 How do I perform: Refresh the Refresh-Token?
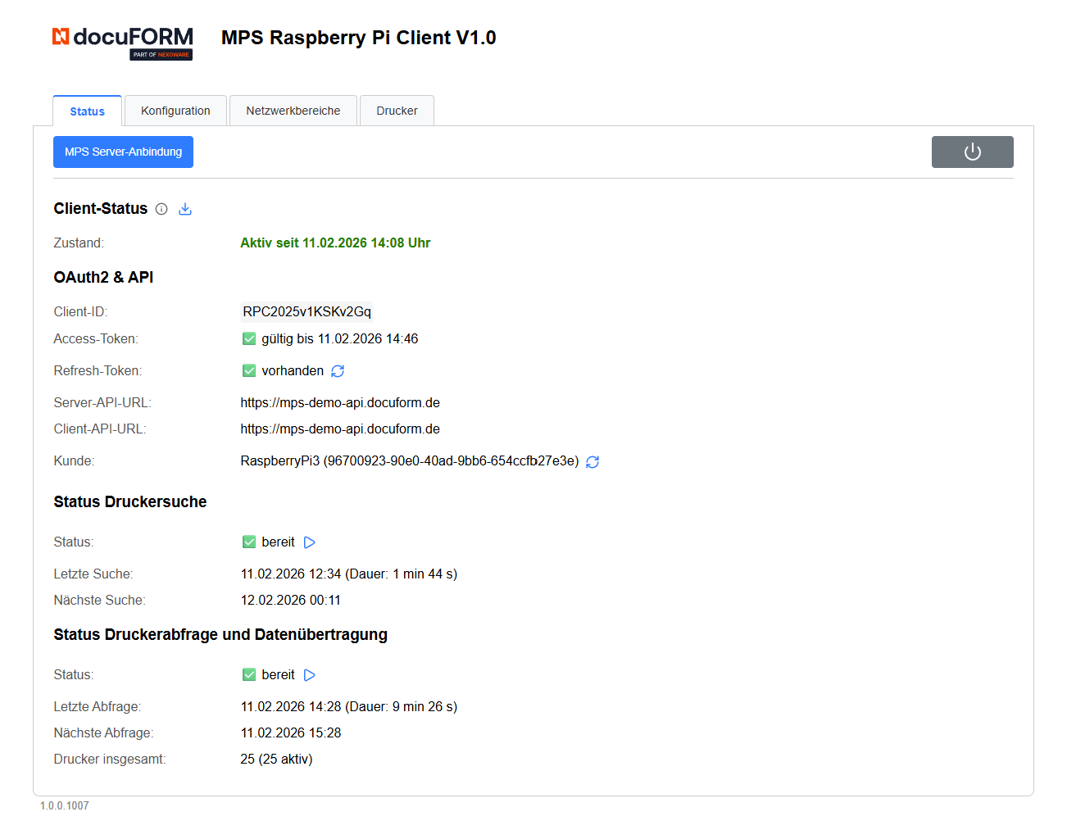coord(337,370)
